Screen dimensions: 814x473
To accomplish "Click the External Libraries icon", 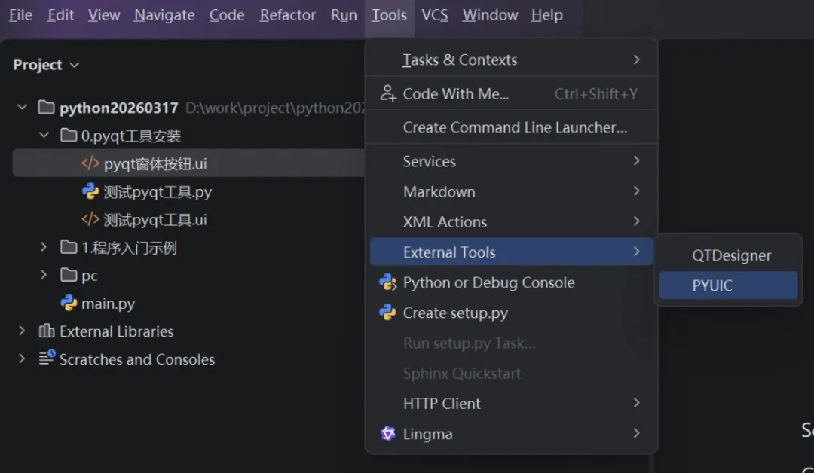I will click(47, 331).
